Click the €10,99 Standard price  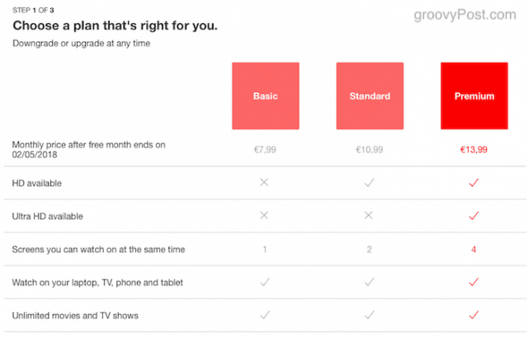coord(370,150)
